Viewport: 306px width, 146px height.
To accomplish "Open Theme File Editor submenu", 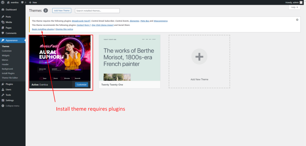I will [x=10, y=78].
